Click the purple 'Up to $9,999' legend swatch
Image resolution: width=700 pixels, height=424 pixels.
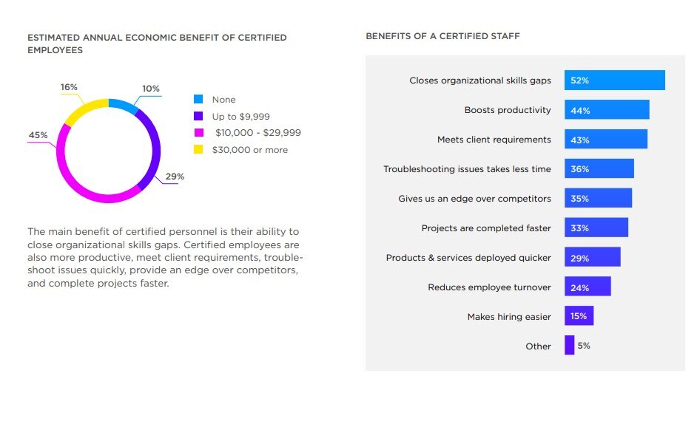198,116
